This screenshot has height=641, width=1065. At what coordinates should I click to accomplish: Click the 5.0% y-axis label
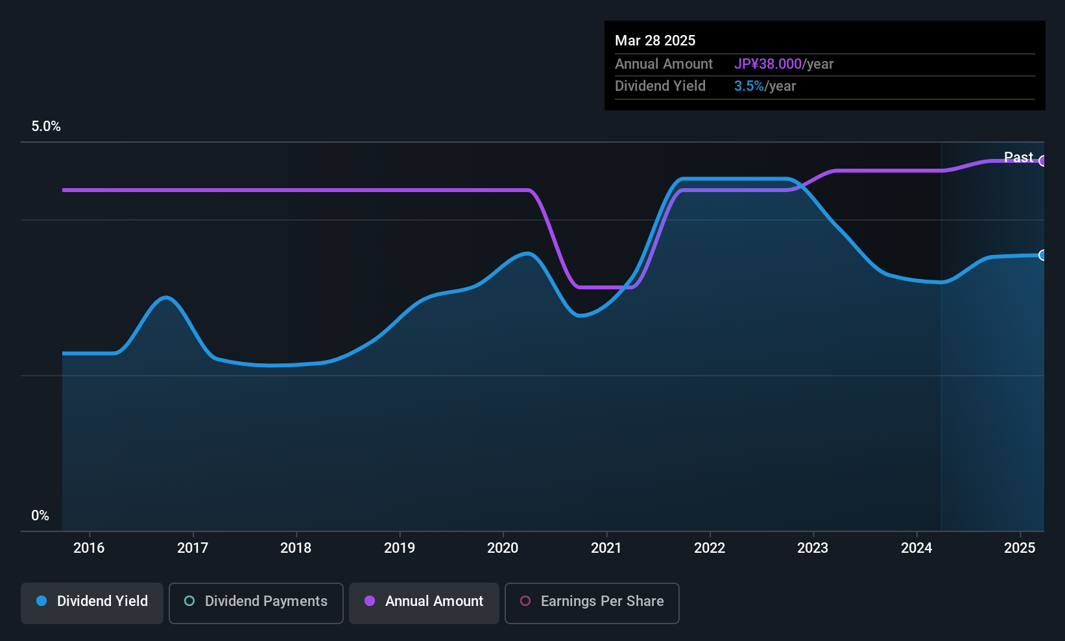click(x=46, y=127)
